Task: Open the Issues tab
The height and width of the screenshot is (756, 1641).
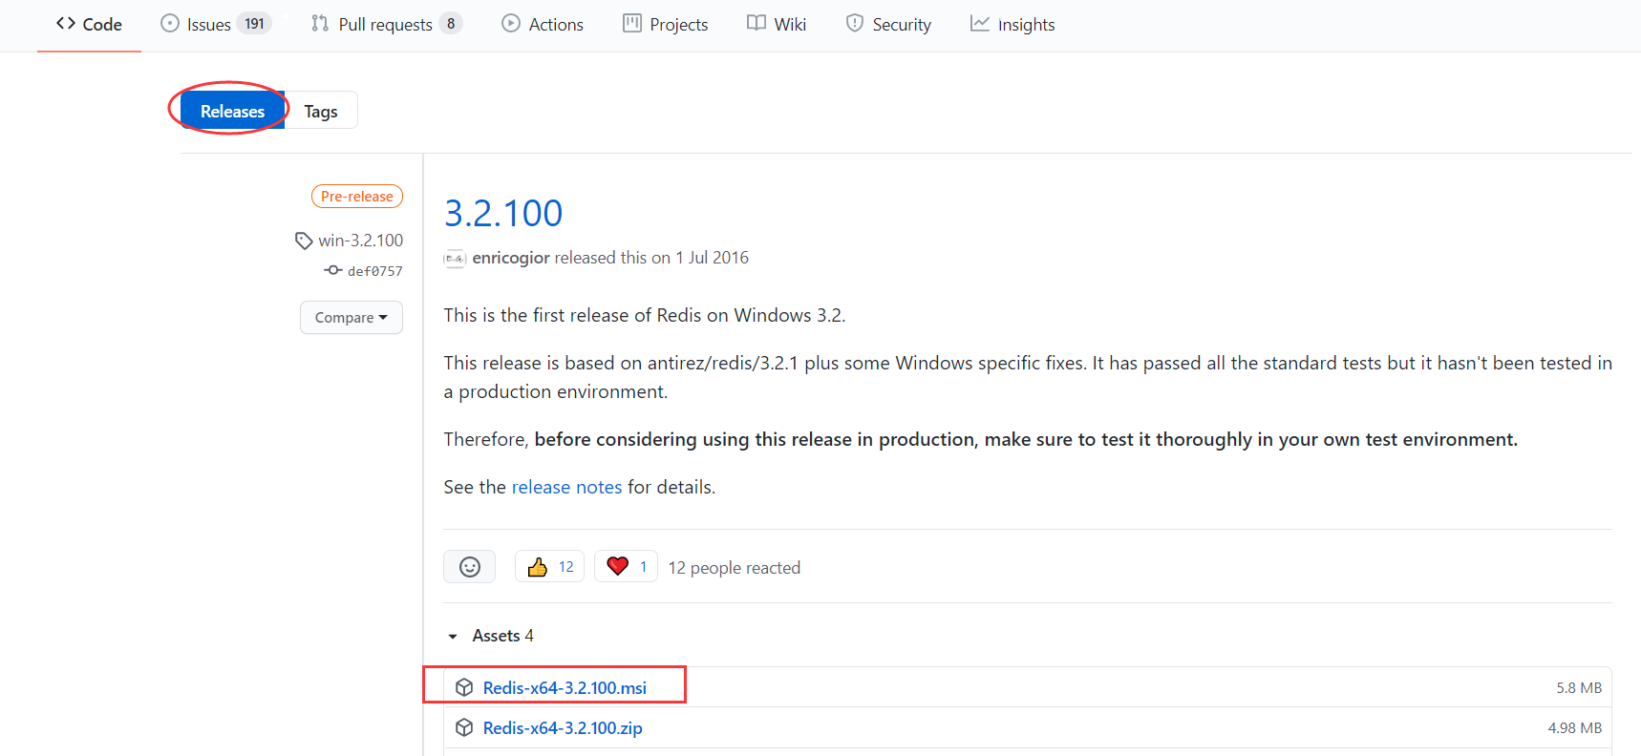Action: [x=216, y=24]
